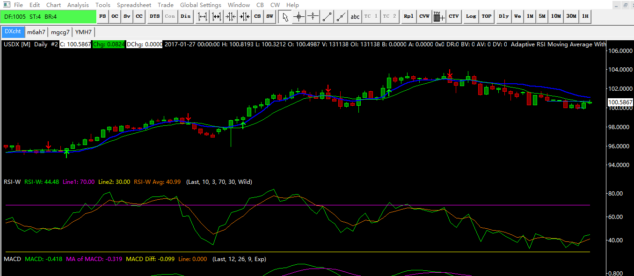Select the ray line drawing tool
Viewport: 634px width, 276px height.
click(x=341, y=16)
